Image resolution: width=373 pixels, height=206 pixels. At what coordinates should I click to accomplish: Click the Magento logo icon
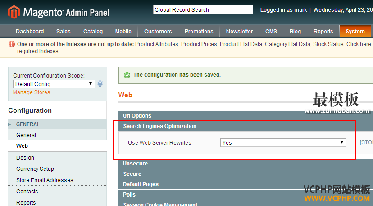[14, 12]
